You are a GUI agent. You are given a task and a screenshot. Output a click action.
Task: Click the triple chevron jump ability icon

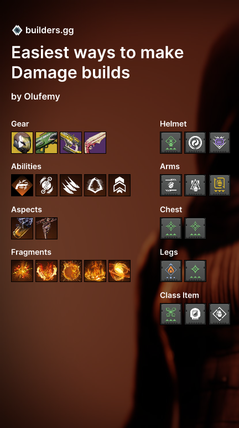(119, 185)
